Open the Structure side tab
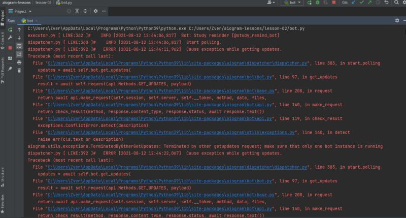The image size is (406, 218). (3, 177)
